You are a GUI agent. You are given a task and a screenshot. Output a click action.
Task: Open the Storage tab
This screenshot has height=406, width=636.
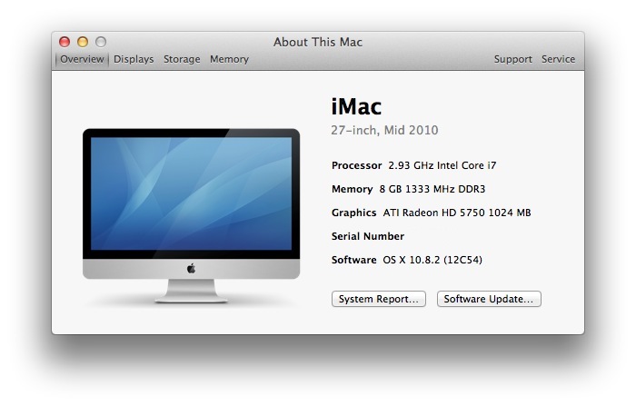(x=182, y=59)
